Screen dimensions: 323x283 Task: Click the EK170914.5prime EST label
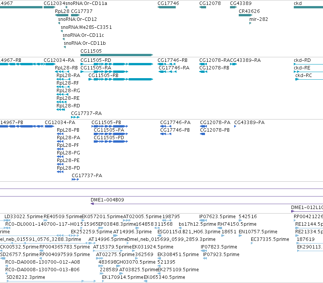[123, 277]
